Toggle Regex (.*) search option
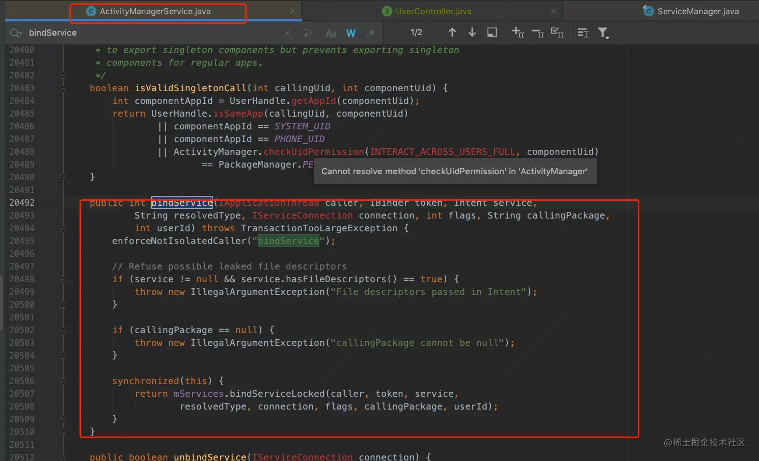Image resolution: width=759 pixels, height=461 pixels. click(371, 33)
